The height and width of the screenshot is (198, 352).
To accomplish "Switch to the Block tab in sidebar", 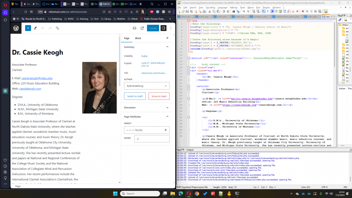I will (x=138, y=38).
